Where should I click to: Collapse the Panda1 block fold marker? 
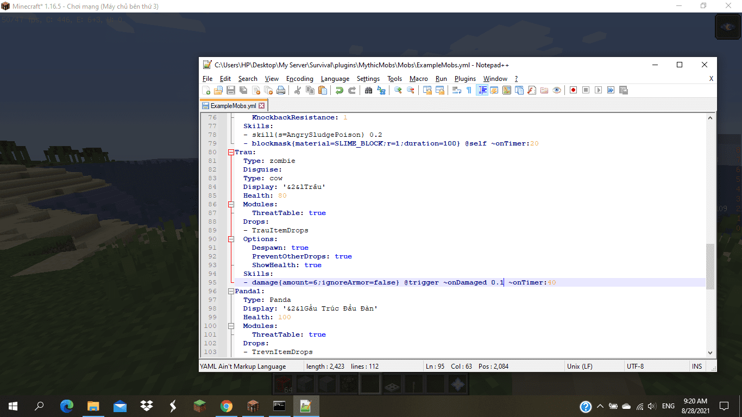pos(231,291)
